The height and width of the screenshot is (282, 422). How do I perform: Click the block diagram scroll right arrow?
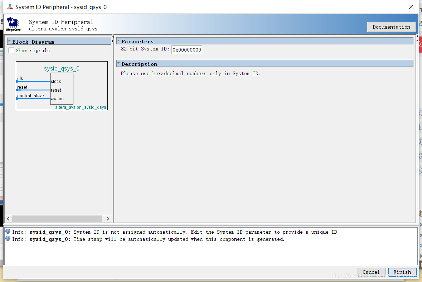(108, 219)
